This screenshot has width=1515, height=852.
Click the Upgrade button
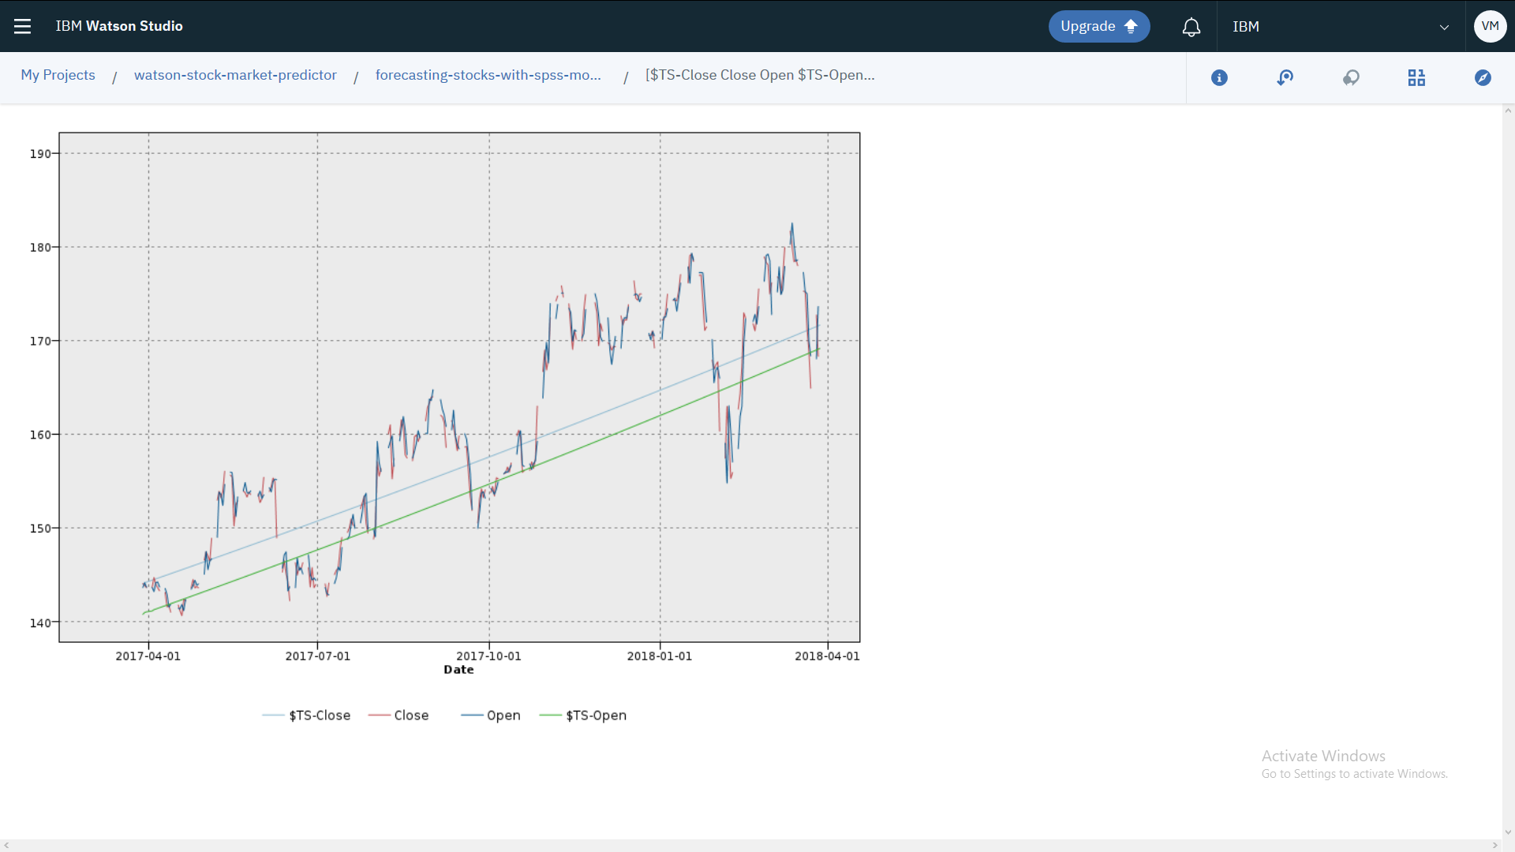click(1098, 26)
